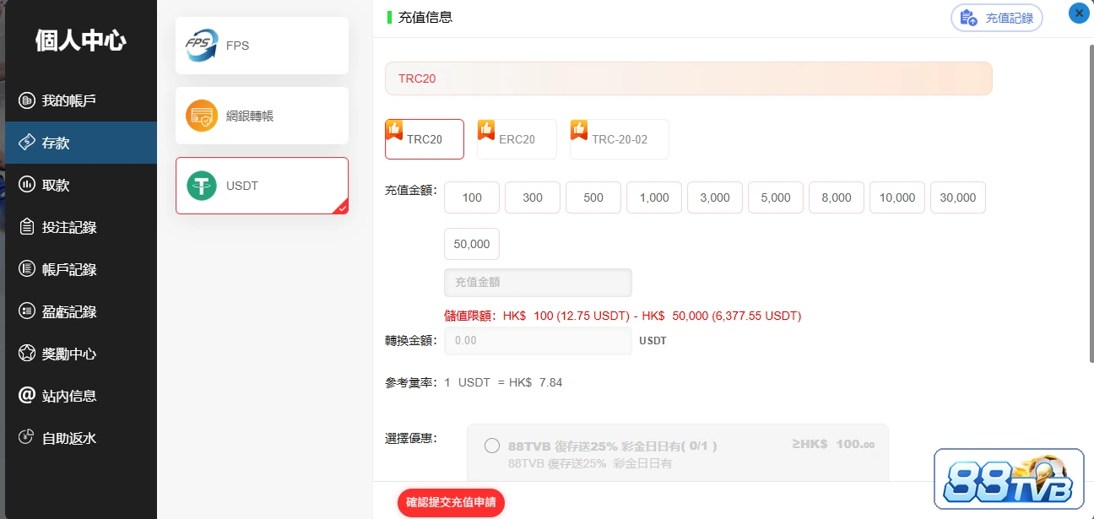The width and height of the screenshot is (1094, 519).
Task: Click the ≥HK$ 100.00 minimum text
Action: pyautogui.click(x=832, y=444)
